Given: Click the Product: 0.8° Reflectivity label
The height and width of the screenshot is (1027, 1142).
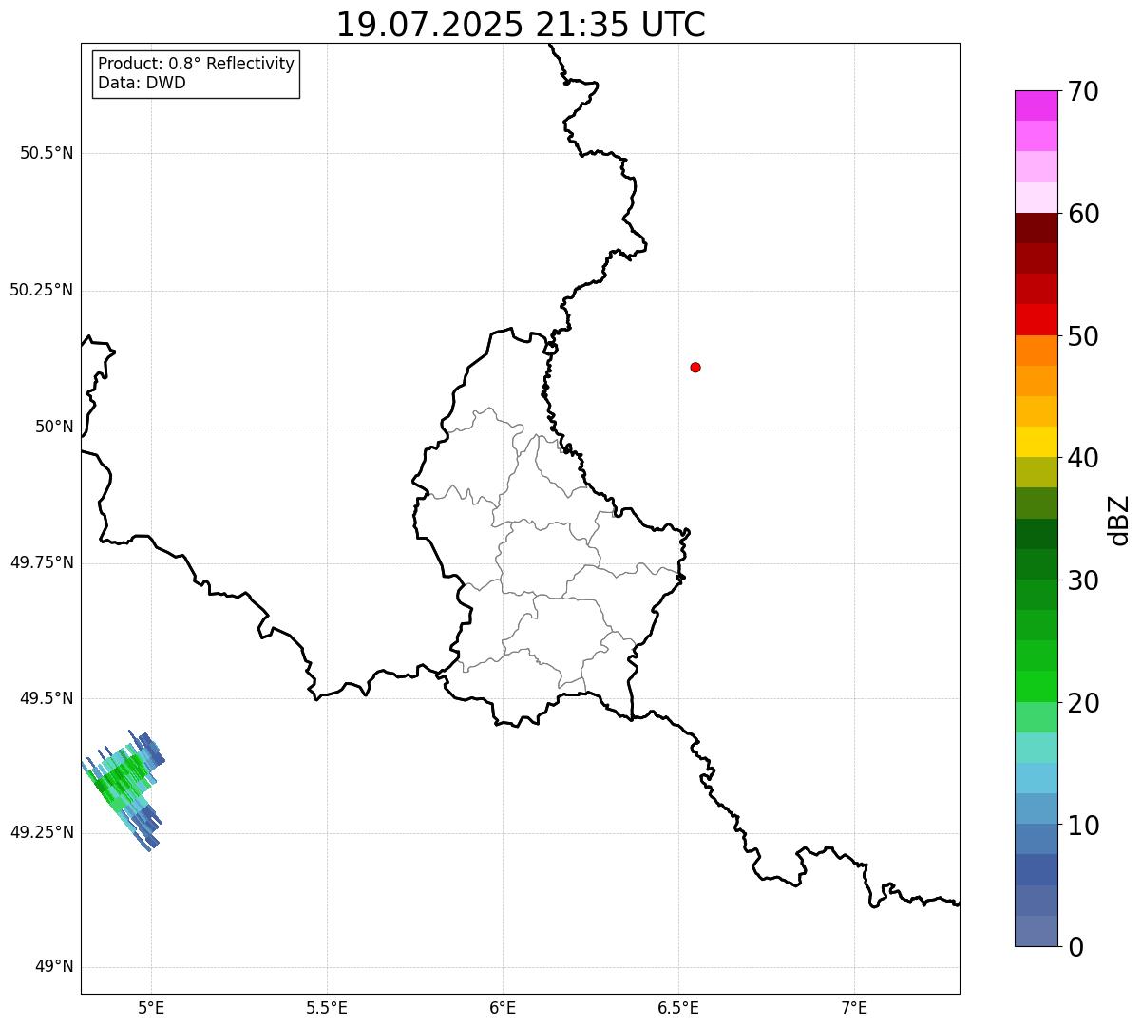Looking at the screenshot, I should point(197,64).
